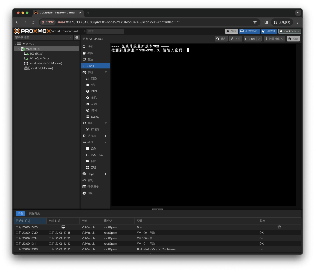Open the 防火墙 firewall section
This screenshot has width=315, height=271.
coord(92,136)
